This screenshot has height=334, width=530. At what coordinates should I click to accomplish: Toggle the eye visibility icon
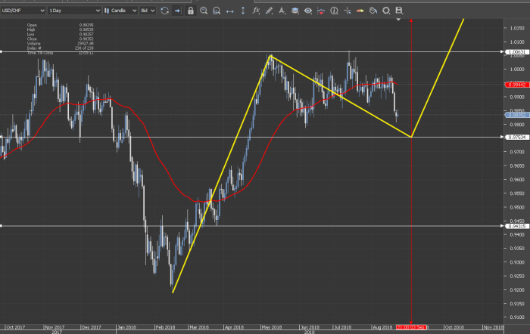(308, 11)
